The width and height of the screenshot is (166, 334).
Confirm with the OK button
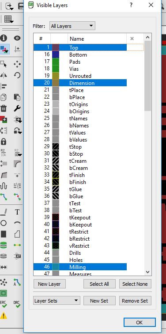140,322
